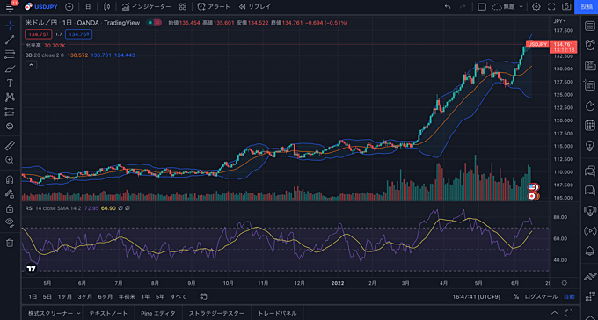Toggle lock all drawing tools
598x320 pixels.
[x=10, y=208]
